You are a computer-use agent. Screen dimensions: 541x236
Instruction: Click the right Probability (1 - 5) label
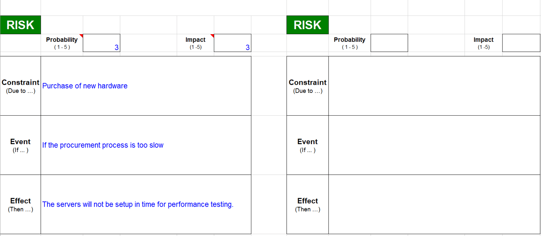(349, 43)
